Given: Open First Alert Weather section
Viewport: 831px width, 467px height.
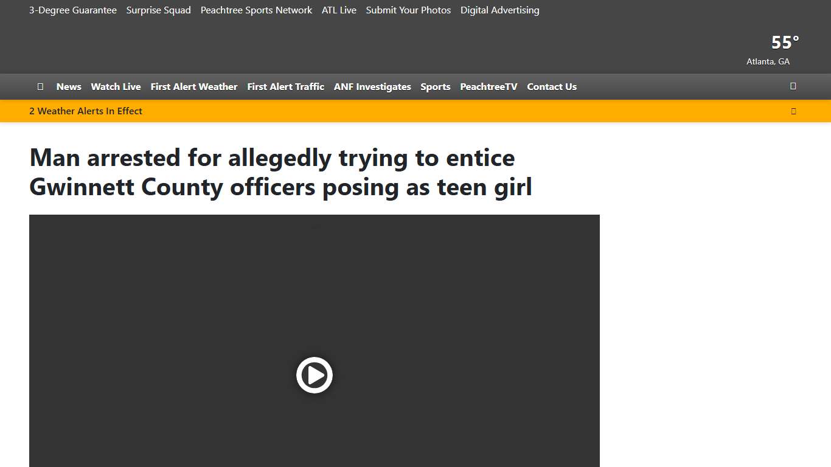Looking at the screenshot, I should pos(194,87).
